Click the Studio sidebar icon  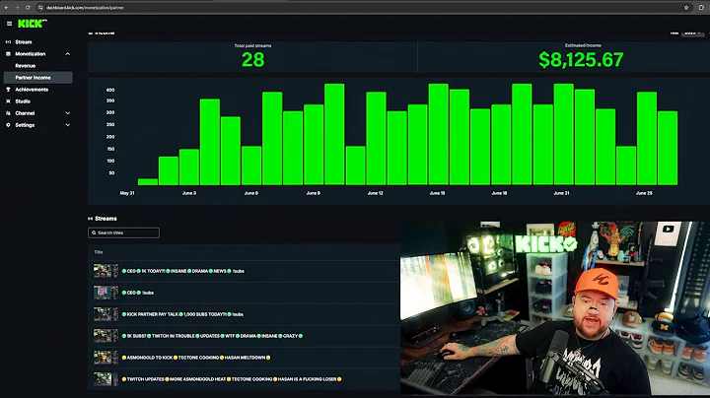pyautogui.click(x=8, y=101)
